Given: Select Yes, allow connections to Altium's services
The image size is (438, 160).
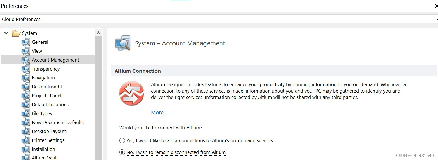Looking at the screenshot, I should 122,140.
